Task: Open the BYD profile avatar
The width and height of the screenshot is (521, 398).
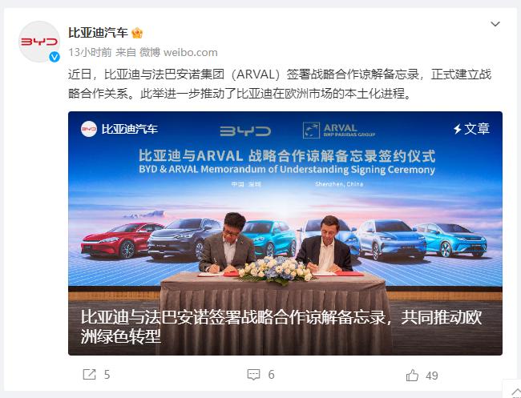Action: [x=39, y=42]
